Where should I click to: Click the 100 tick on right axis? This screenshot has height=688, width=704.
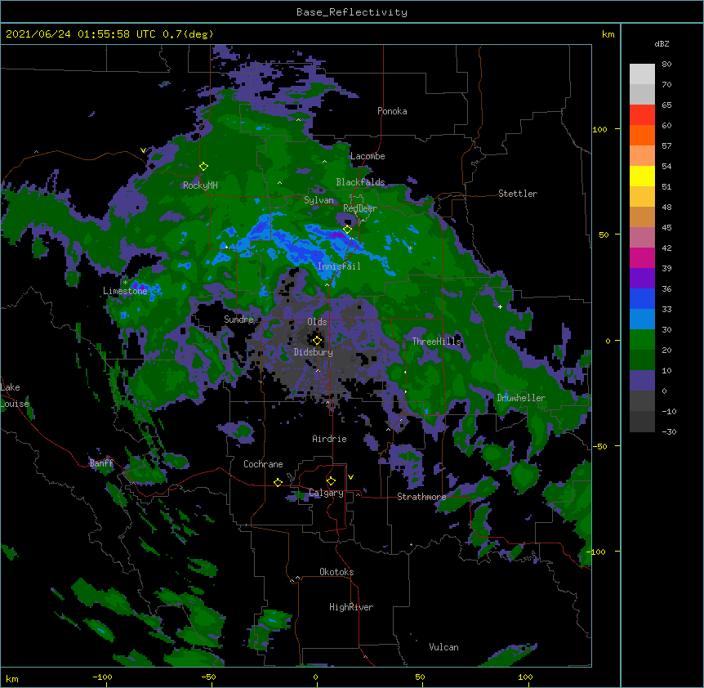pos(599,129)
